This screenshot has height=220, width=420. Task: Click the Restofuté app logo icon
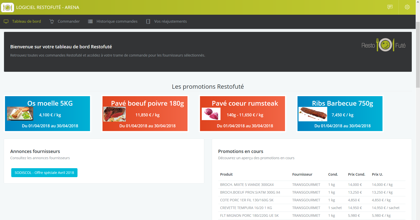7,7
